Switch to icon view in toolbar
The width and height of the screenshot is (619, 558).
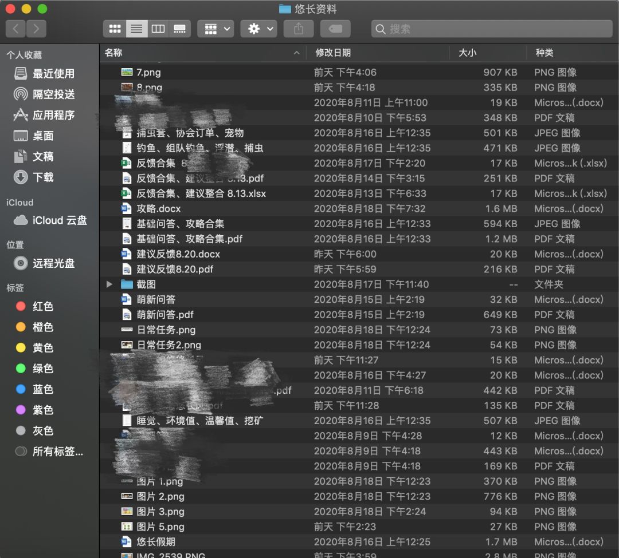pyautogui.click(x=115, y=29)
